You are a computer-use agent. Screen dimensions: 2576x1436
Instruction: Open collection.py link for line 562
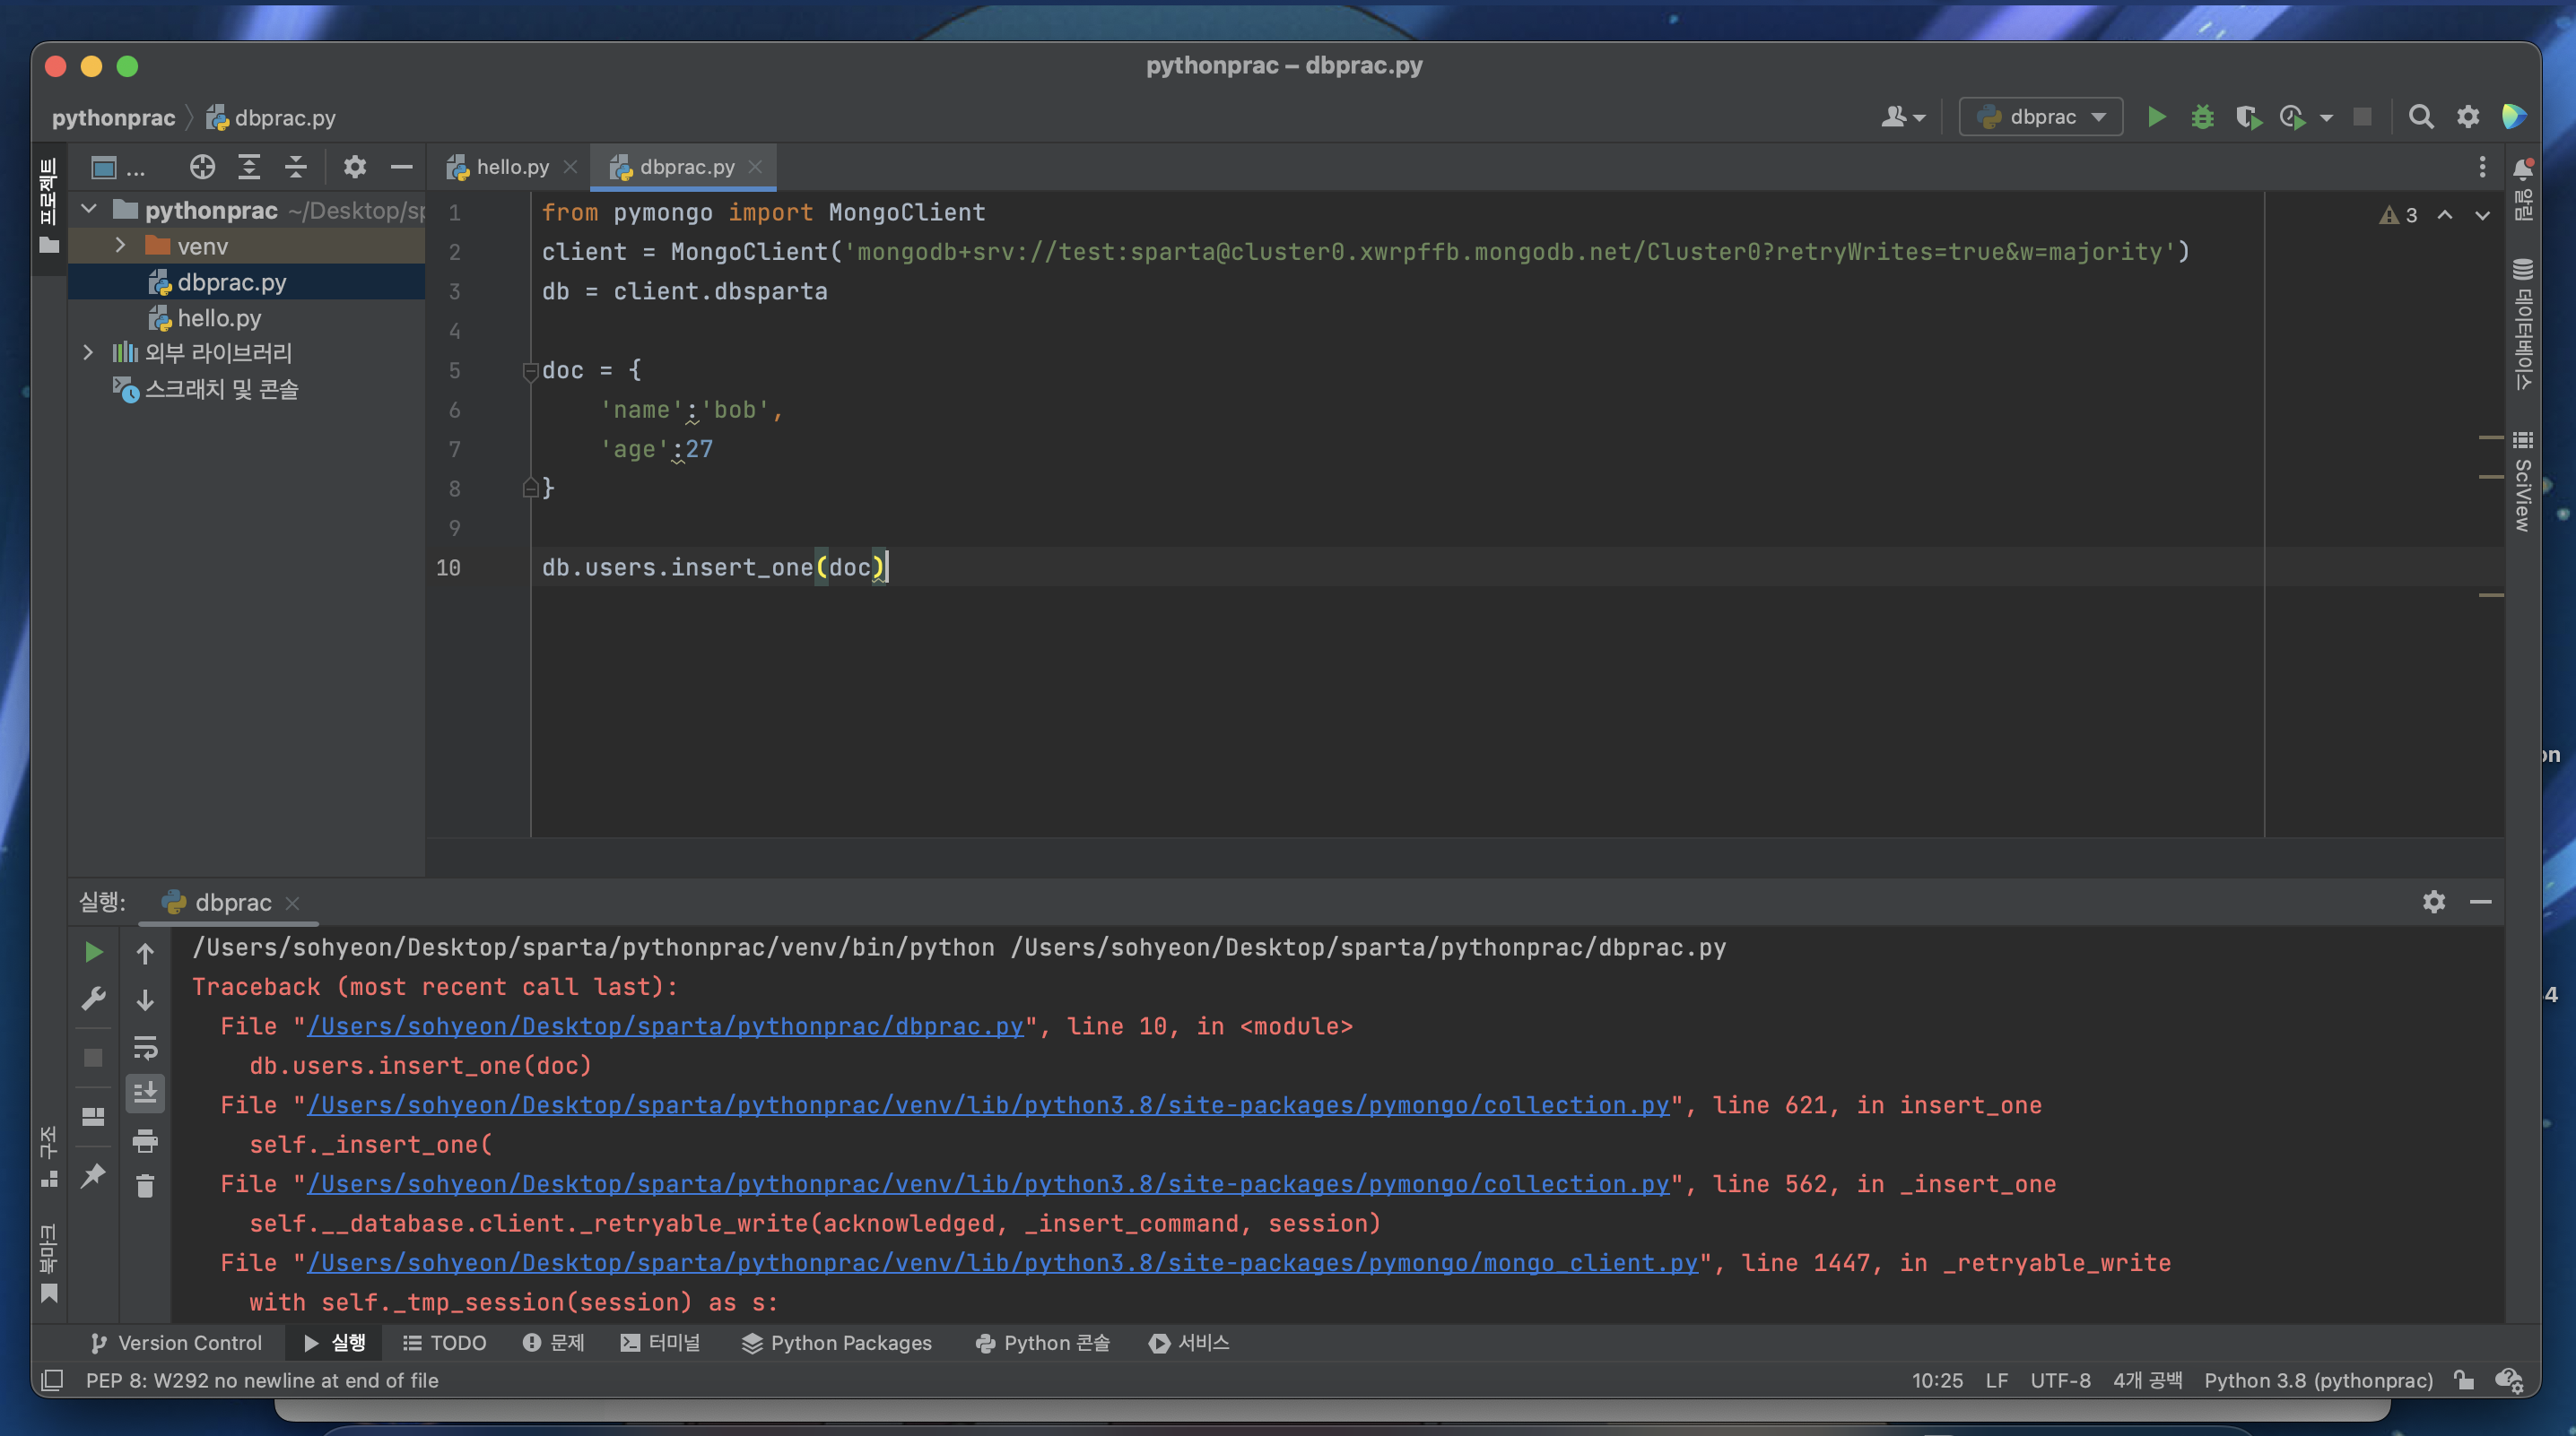(988, 1184)
